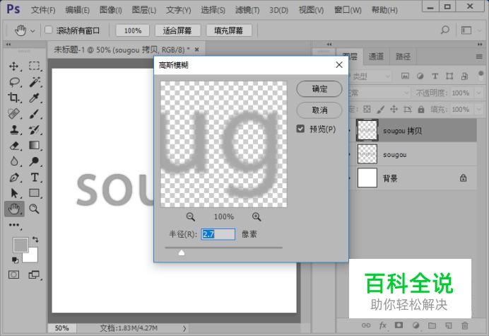The height and width of the screenshot is (336, 489).
Task: Toggle Quick Mask mode
Action: coord(13,274)
